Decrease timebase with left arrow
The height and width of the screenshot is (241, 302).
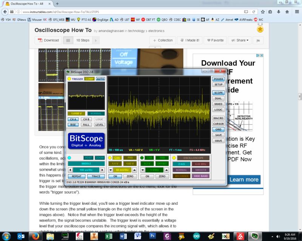click(70, 170)
